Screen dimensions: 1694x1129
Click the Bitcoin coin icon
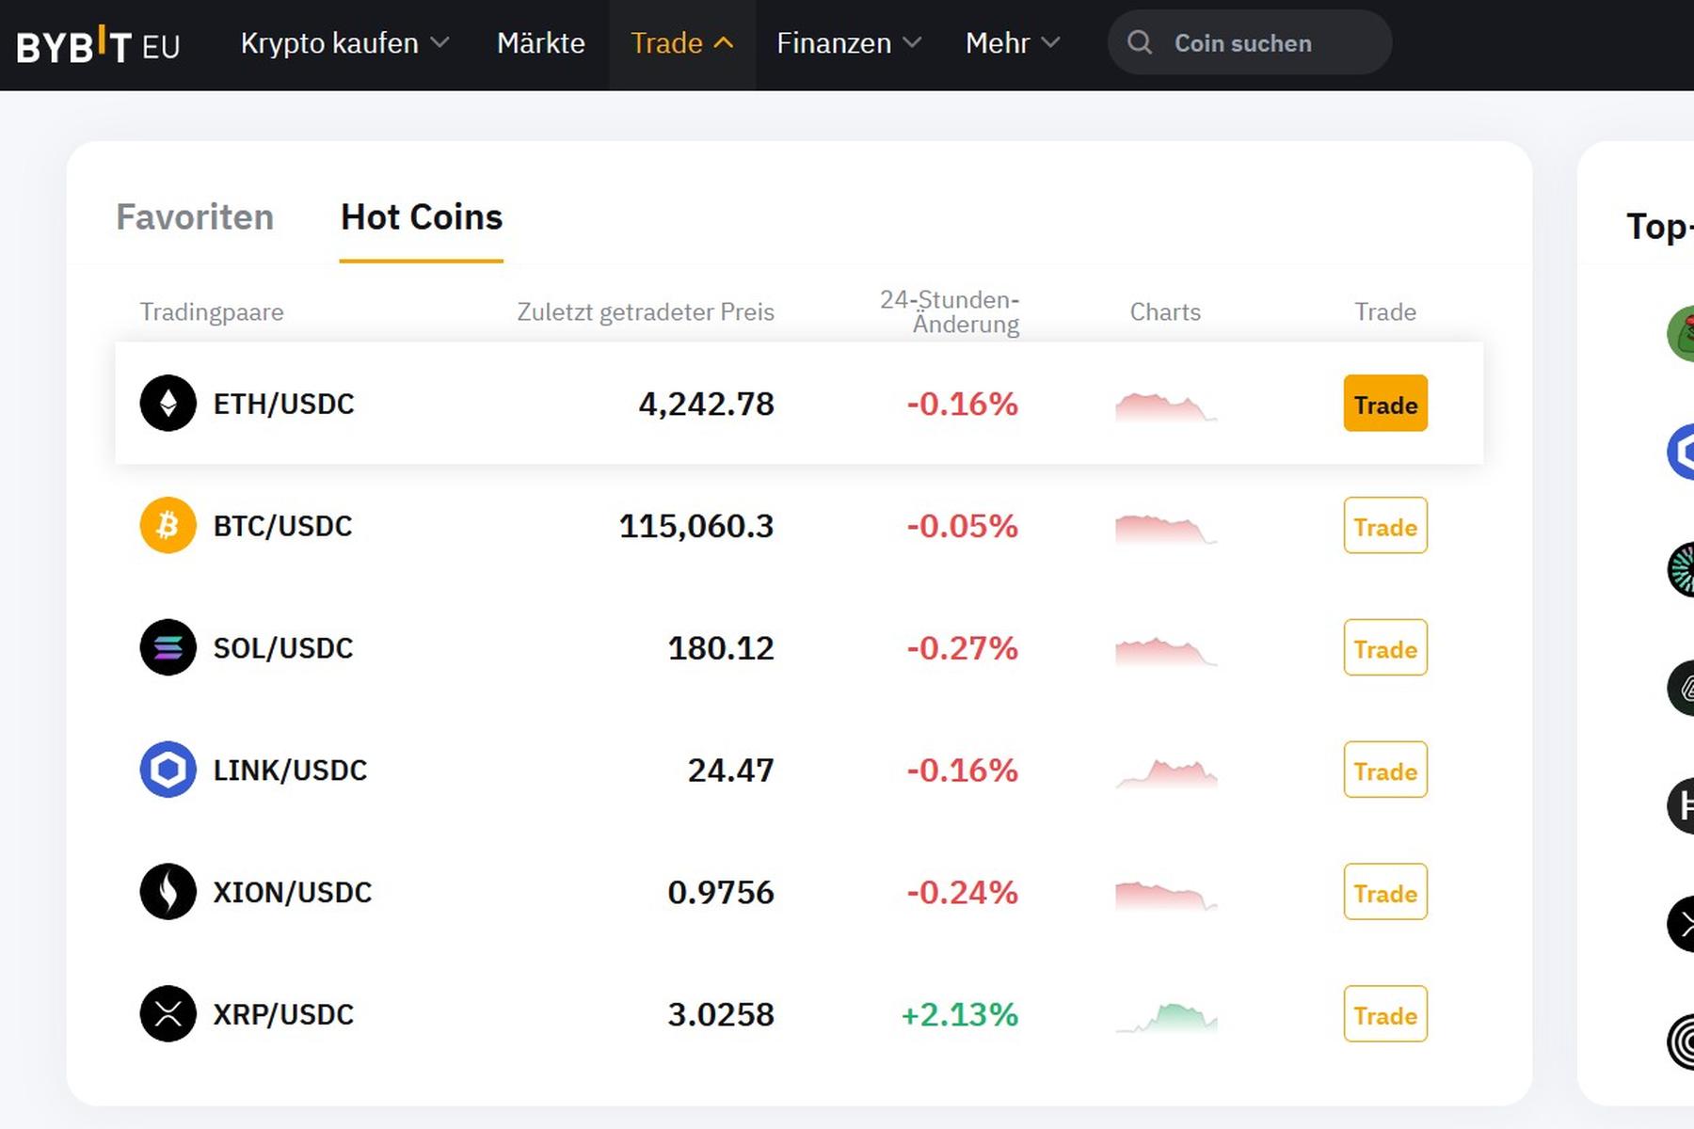tap(168, 525)
